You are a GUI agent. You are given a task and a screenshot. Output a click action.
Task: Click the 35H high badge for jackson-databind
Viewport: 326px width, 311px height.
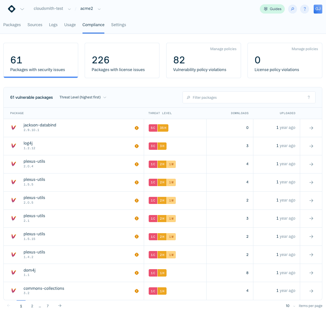click(163, 128)
